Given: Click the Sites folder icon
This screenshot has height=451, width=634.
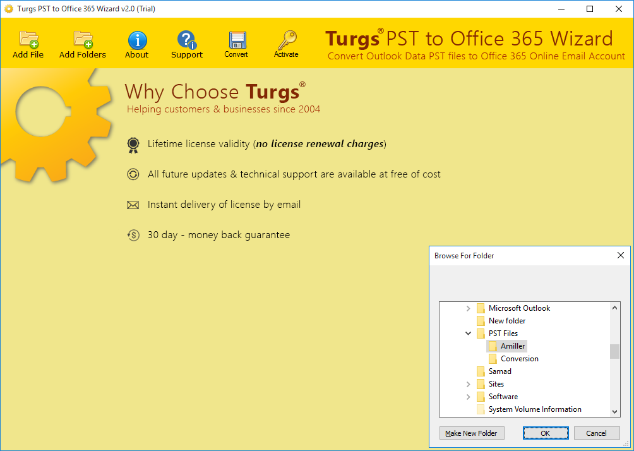Looking at the screenshot, I should click(481, 384).
